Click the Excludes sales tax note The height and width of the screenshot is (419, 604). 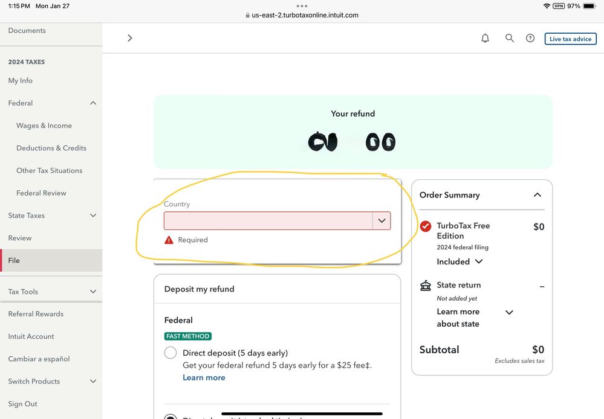coord(519,361)
